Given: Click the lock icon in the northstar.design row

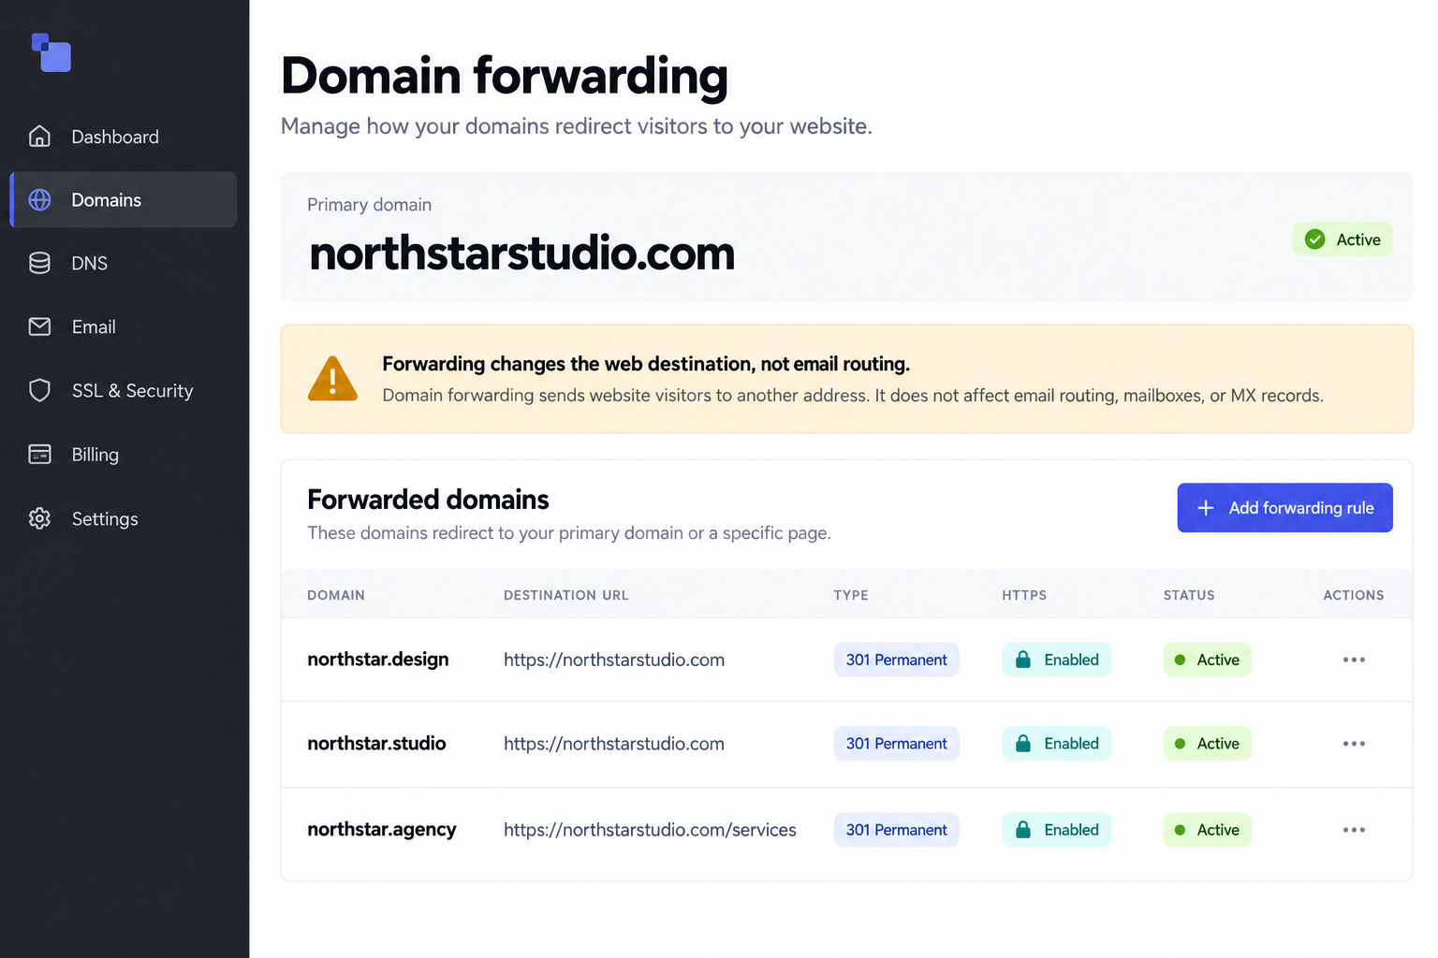Looking at the screenshot, I should 1023,660.
